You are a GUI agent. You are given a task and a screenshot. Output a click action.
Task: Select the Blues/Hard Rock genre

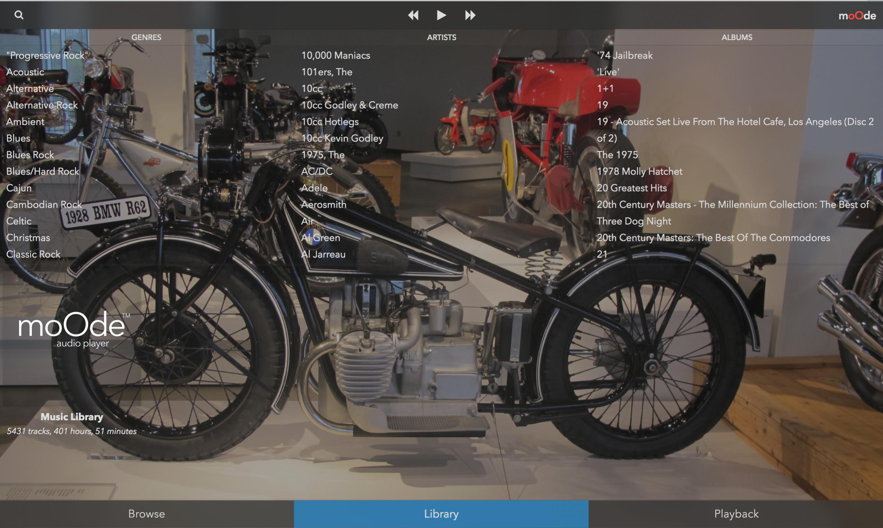coord(43,172)
